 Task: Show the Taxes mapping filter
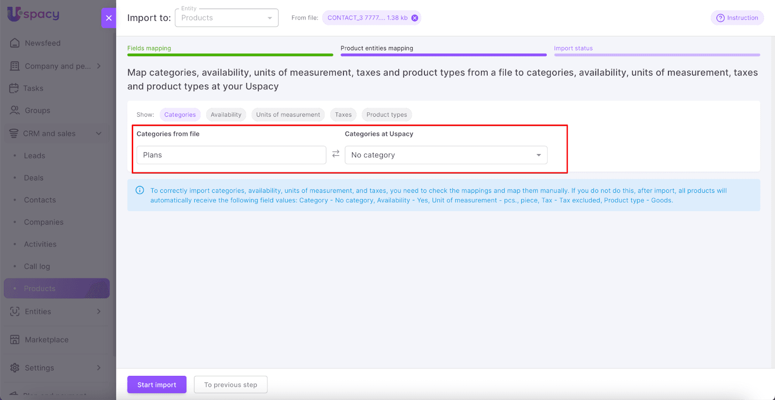343,115
